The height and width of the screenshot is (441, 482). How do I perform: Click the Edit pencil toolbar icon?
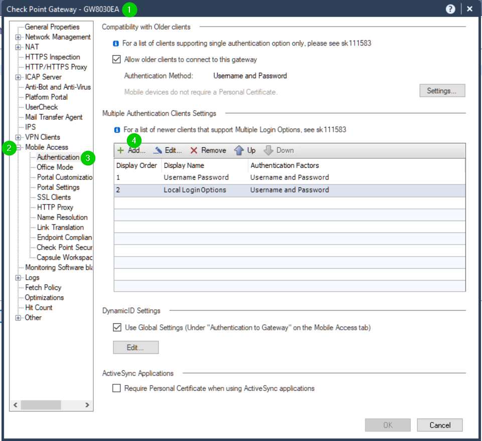(158, 150)
